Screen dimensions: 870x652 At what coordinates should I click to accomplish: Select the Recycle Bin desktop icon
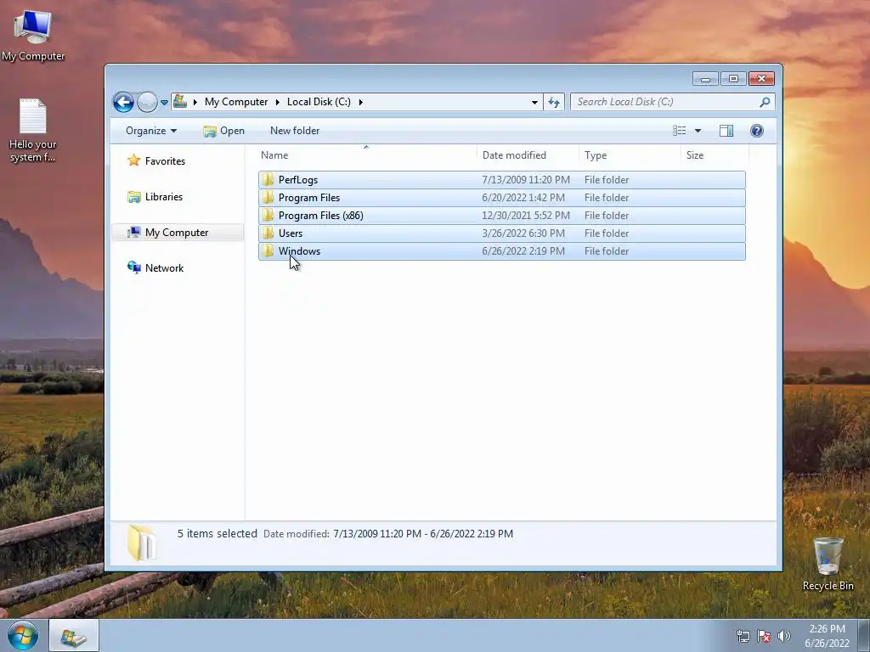tap(828, 565)
